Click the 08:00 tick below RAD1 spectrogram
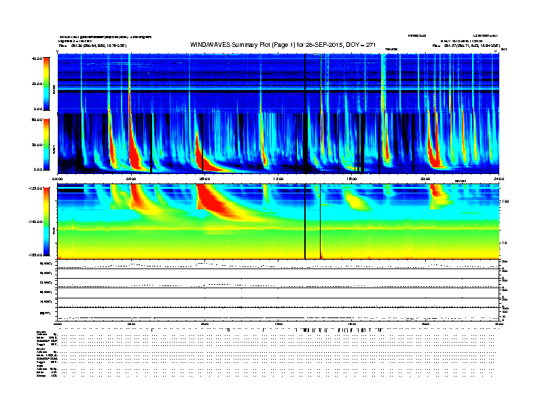The image size is (538, 416). coord(204,179)
